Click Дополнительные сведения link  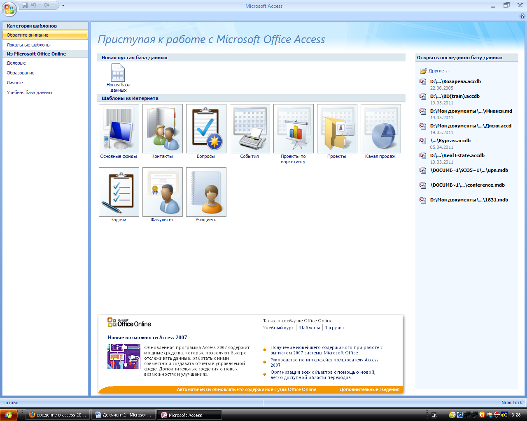tap(369, 389)
